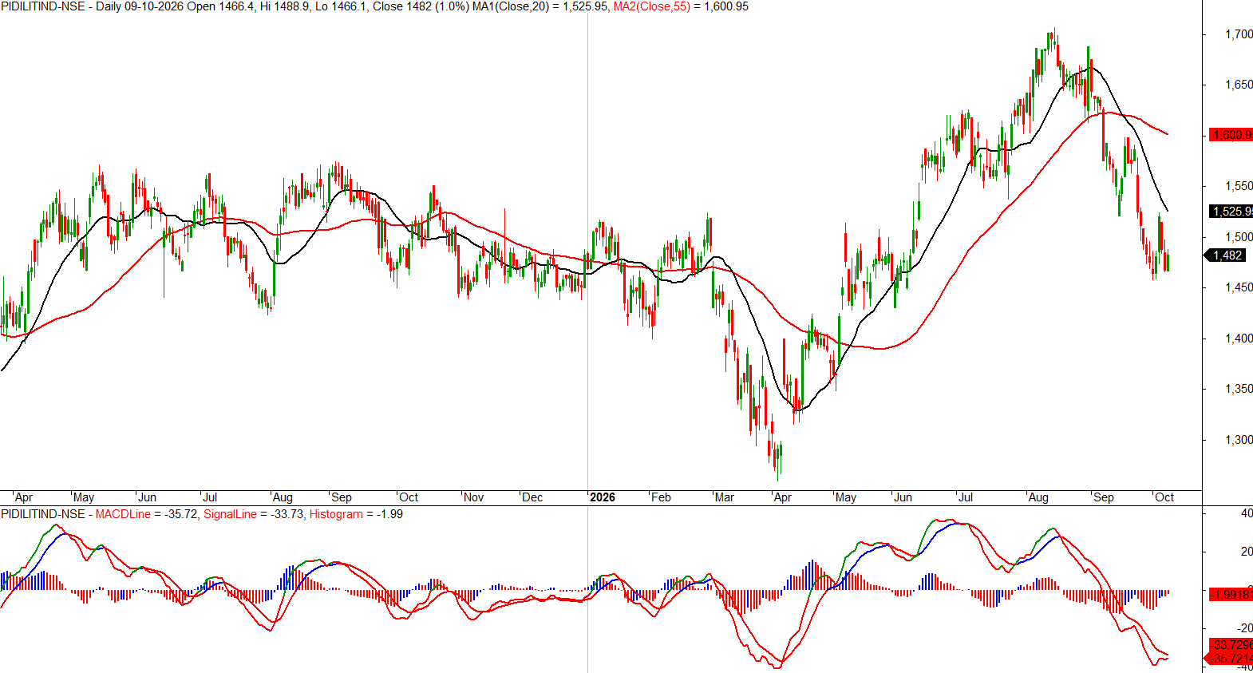This screenshot has width=1253, height=673.
Task: Click the Nov label on time axis
Action: click(474, 497)
